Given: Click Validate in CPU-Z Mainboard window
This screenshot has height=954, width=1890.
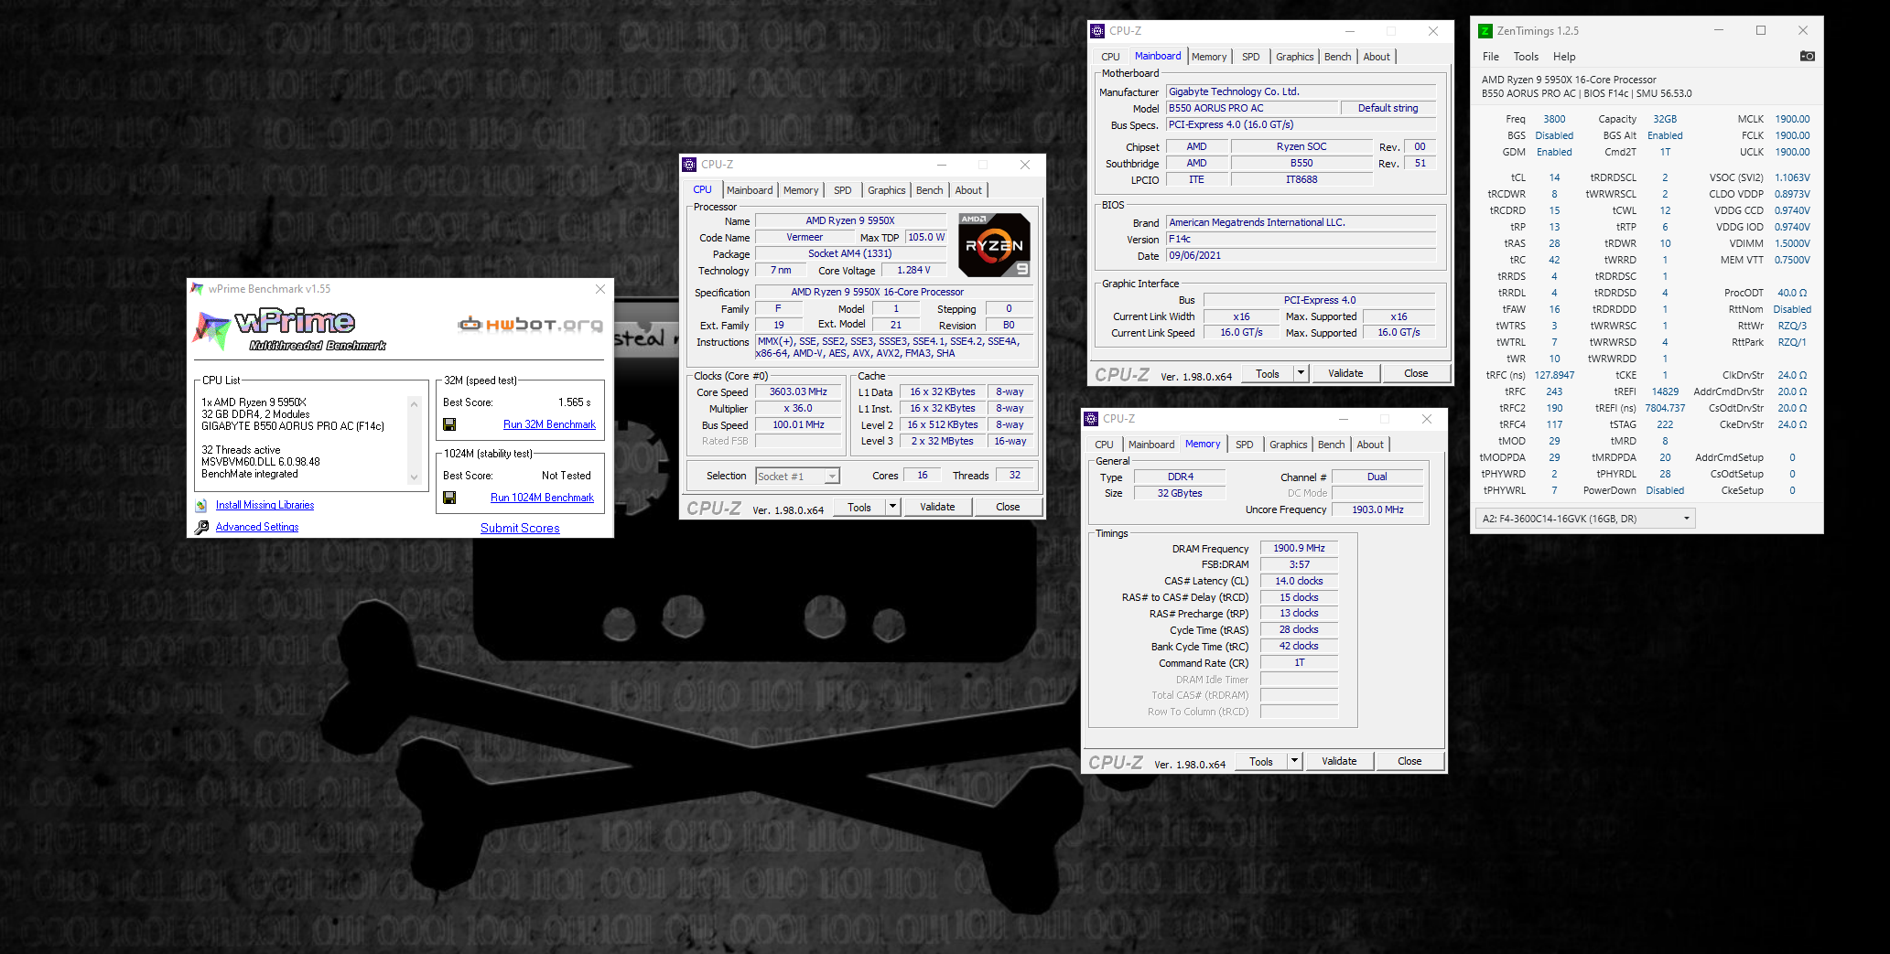Looking at the screenshot, I should pos(1345,373).
